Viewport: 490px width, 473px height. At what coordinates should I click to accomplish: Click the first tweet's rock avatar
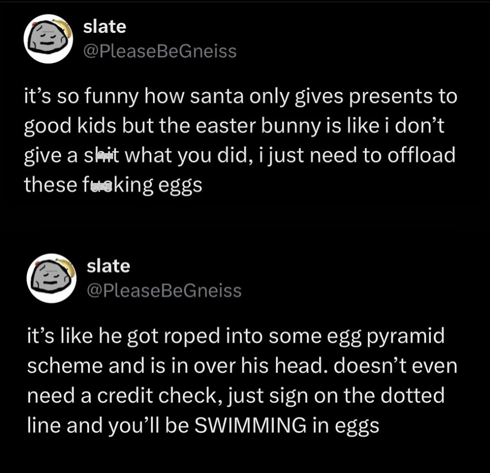coord(48,39)
